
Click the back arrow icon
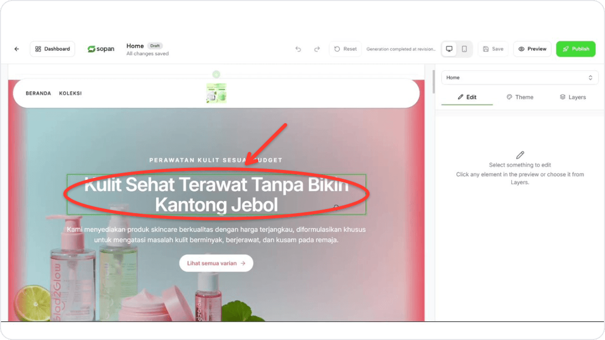pos(17,49)
